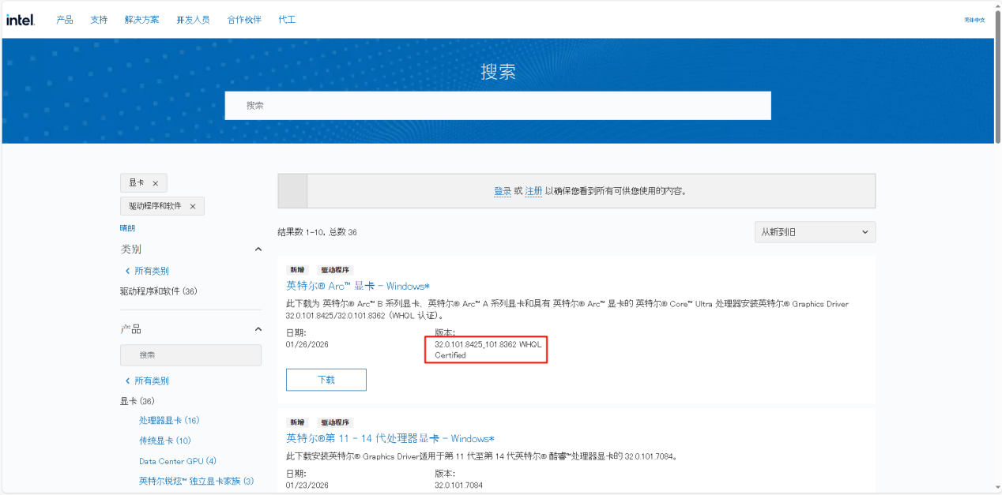Image resolution: width=1002 pixels, height=495 pixels.
Task: Click the main 搜索 input field
Action: pyautogui.click(x=498, y=106)
